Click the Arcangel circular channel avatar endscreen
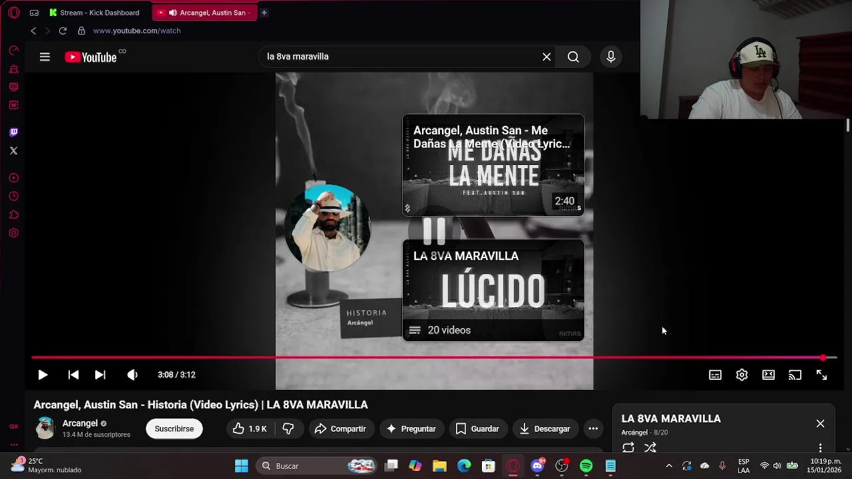The image size is (852, 479). pyautogui.click(x=327, y=228)
